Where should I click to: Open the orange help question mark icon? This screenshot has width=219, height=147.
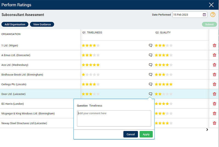(213, 15)
